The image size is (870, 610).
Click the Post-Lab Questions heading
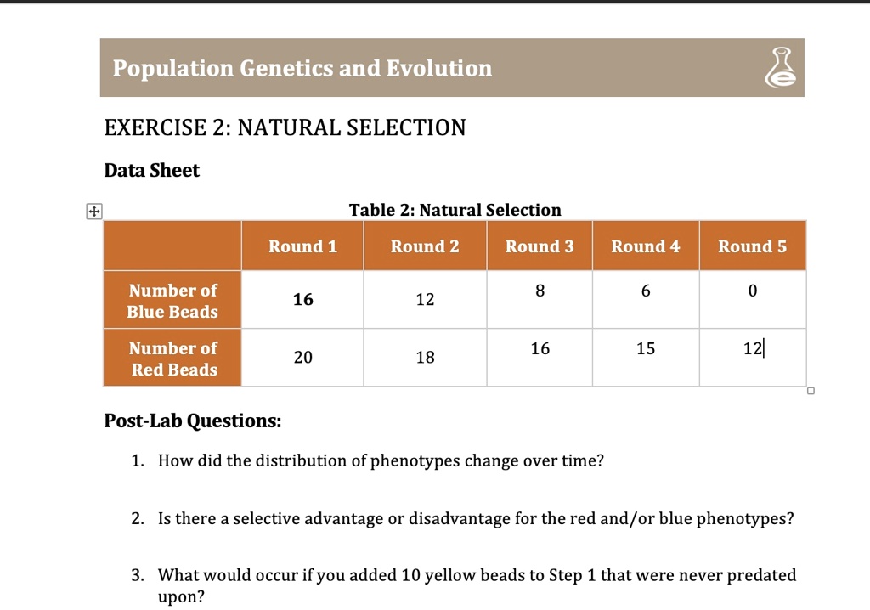[x=192, y=421]
